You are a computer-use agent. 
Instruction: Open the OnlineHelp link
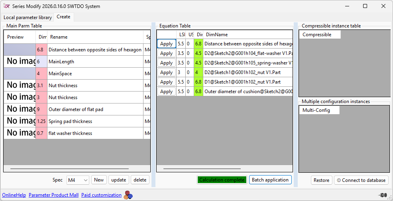click(x=14, y=195)
